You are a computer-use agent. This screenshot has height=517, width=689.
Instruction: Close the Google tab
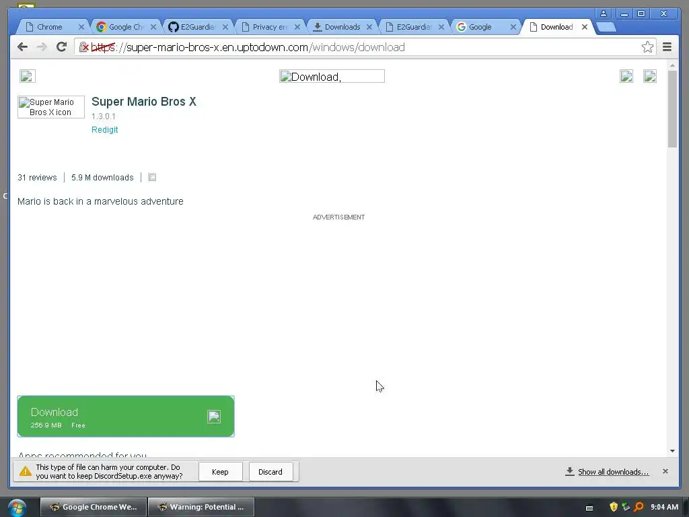(x=513, y=27)
